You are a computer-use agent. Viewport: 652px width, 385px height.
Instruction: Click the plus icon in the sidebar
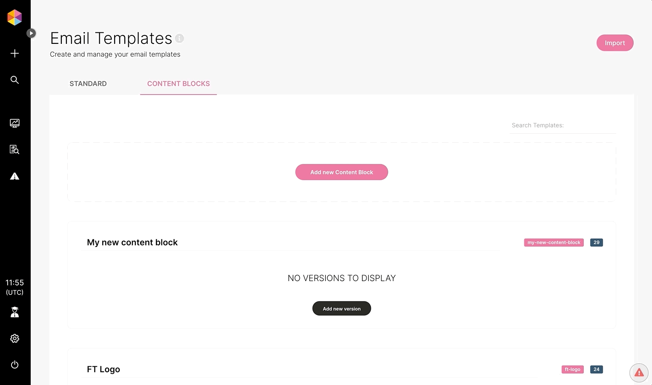click(x=14, y=53)
